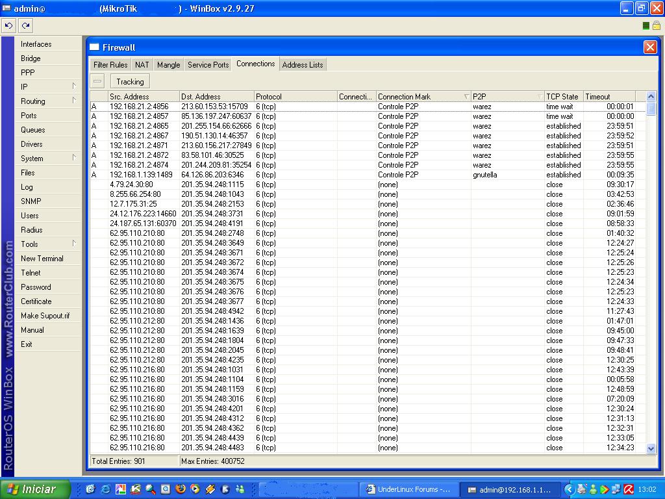Viewport: 665px width, 499px height.
Task: Sort by Protocol column header
Action: click(x=295, y=96)
